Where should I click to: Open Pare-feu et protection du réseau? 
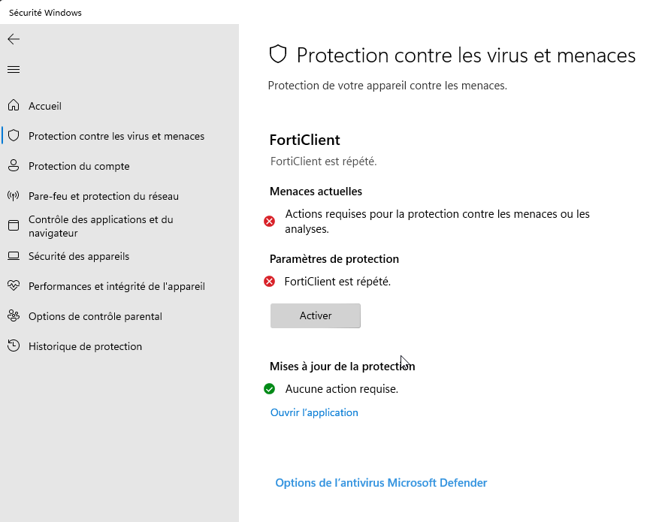[x=104, y=196]
